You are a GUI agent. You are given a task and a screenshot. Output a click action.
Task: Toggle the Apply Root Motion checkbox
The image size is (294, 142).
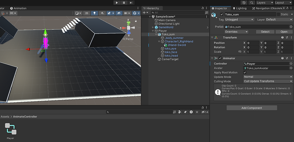coord(245,72)
